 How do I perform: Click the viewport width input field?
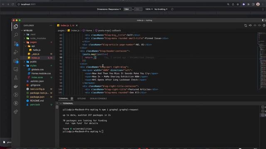128,9
